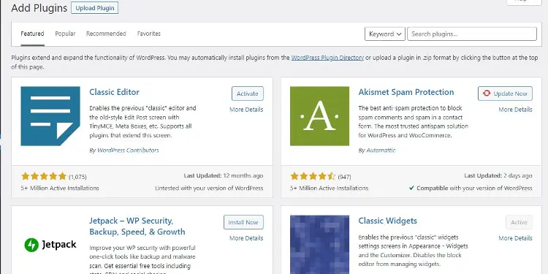Open More Details for Classic Editor
Screen dimensions: 548x274
click(x=246, y=110)
